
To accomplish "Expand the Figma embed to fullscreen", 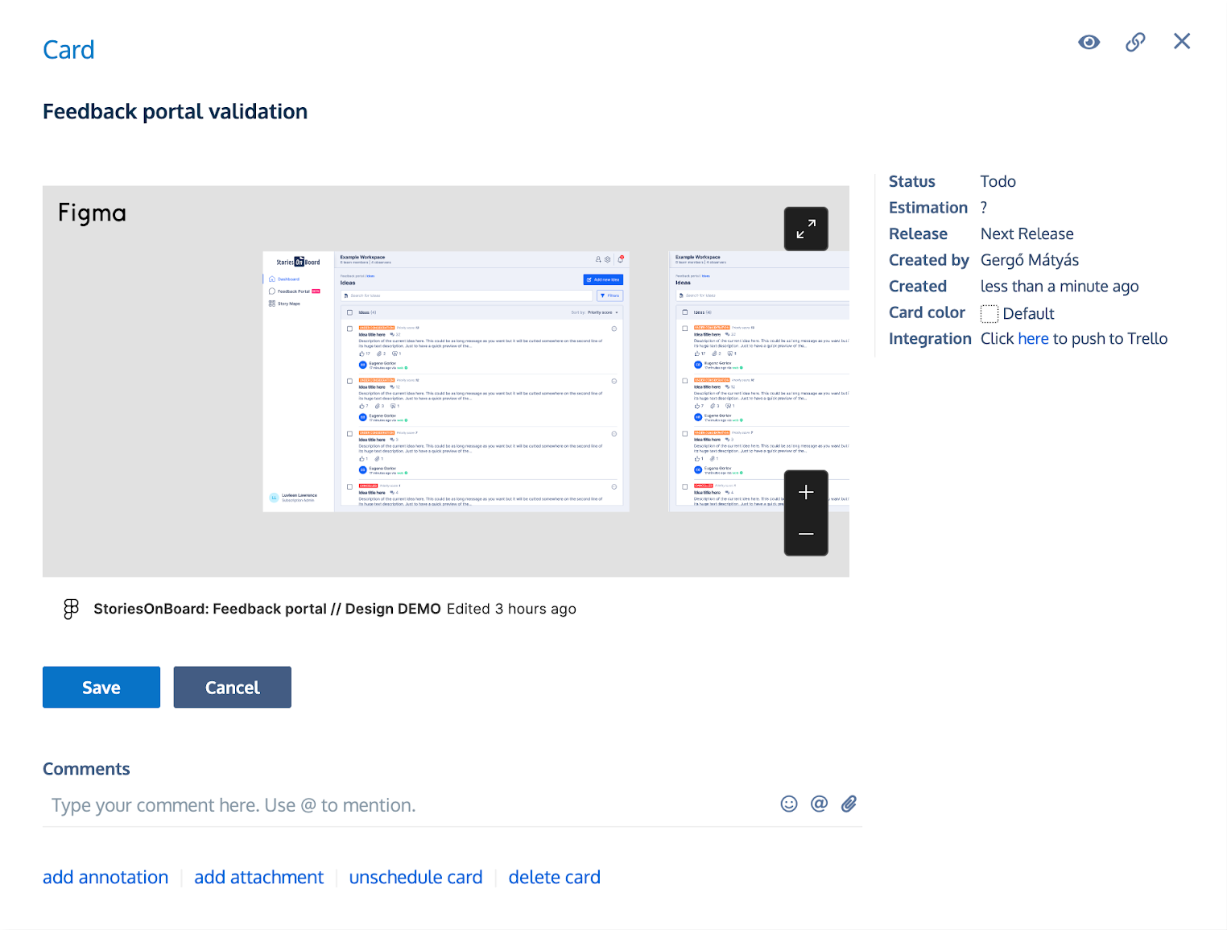I will click(x=806, y=229).
